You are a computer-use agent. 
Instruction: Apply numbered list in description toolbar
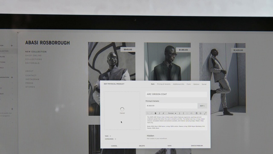coord(180,113)
